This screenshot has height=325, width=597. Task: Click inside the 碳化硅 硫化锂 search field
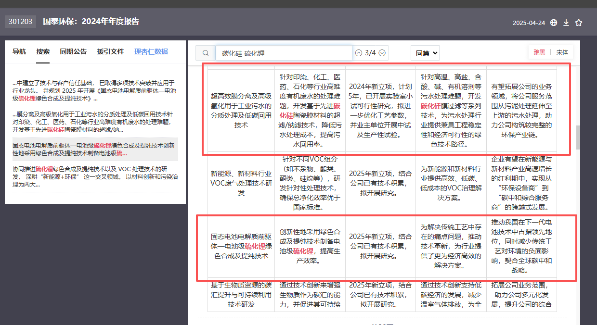[284, 53]
